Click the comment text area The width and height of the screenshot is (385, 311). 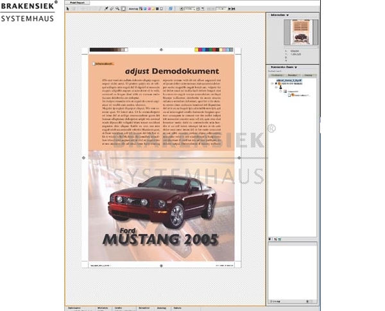pyautogui.click(x=292, y=272)
